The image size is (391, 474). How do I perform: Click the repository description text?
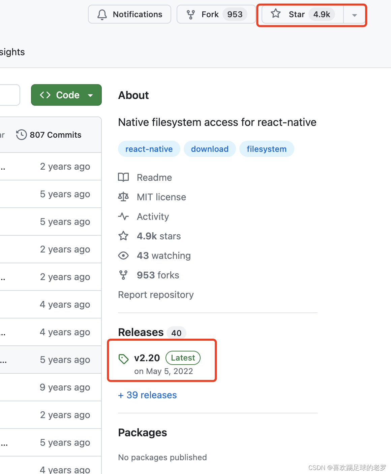click(217, 122)
